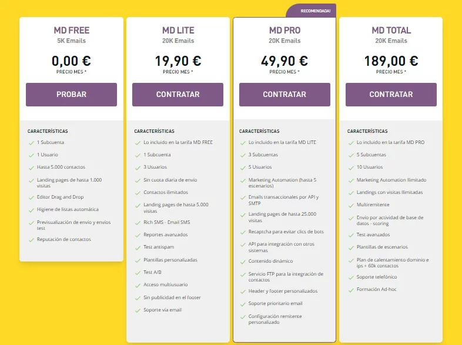Click Sin publicidad en el footer text
This screenshot has height=345, width=462.
click(x=172, y=297)
